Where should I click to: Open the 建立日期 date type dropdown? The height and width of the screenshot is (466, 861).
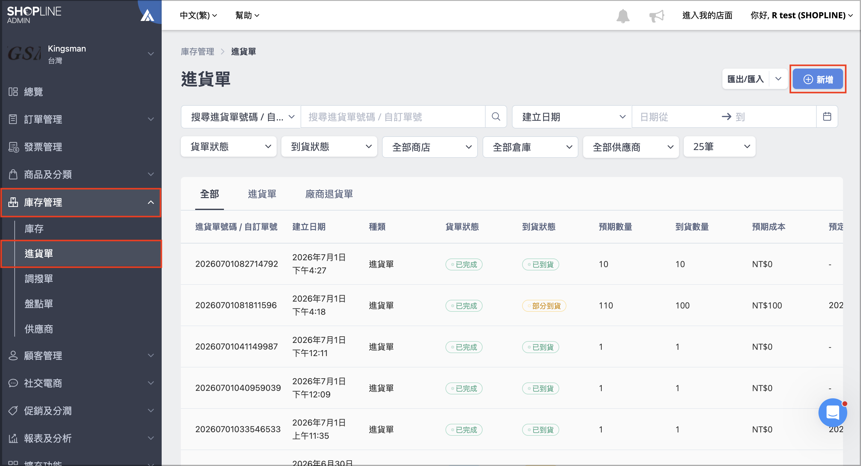(572, 117)
